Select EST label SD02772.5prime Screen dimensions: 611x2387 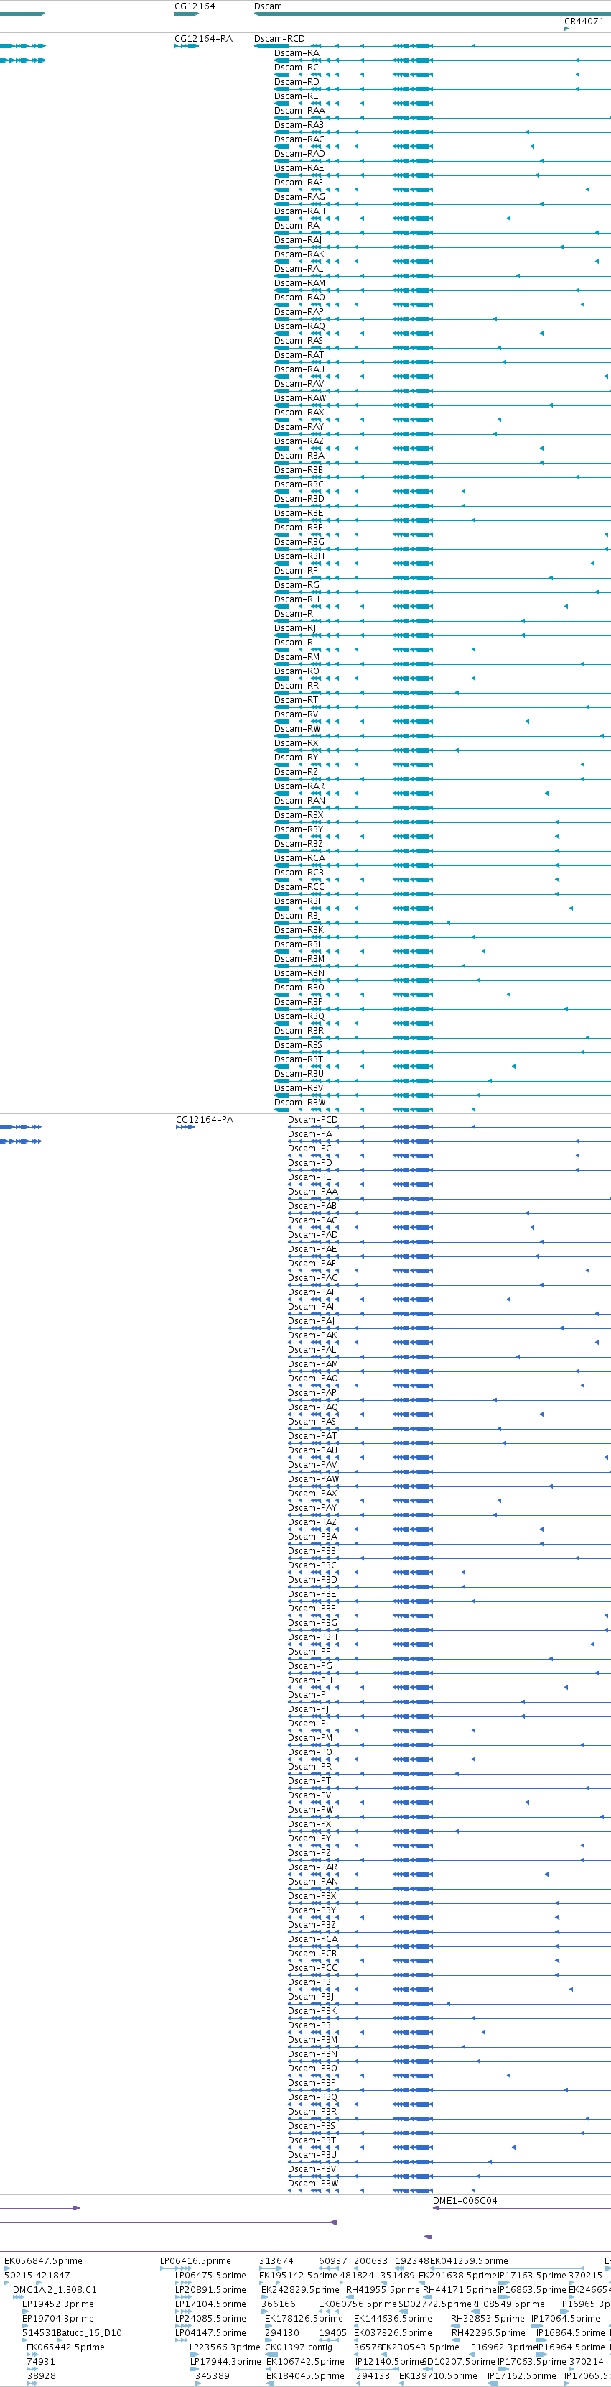point(435,2304)
